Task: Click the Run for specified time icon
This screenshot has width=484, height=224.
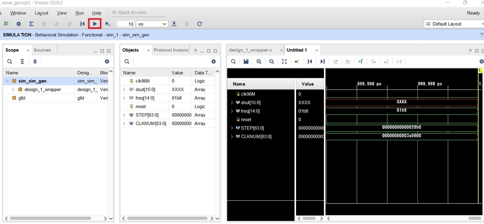Action: pyautogui.click(x=108, y=24)
